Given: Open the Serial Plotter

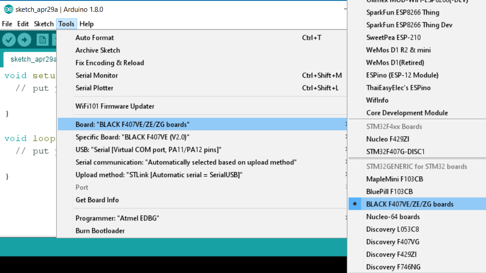Looking at the screenshot, I should pyautogui.click(x=202, y=88).
